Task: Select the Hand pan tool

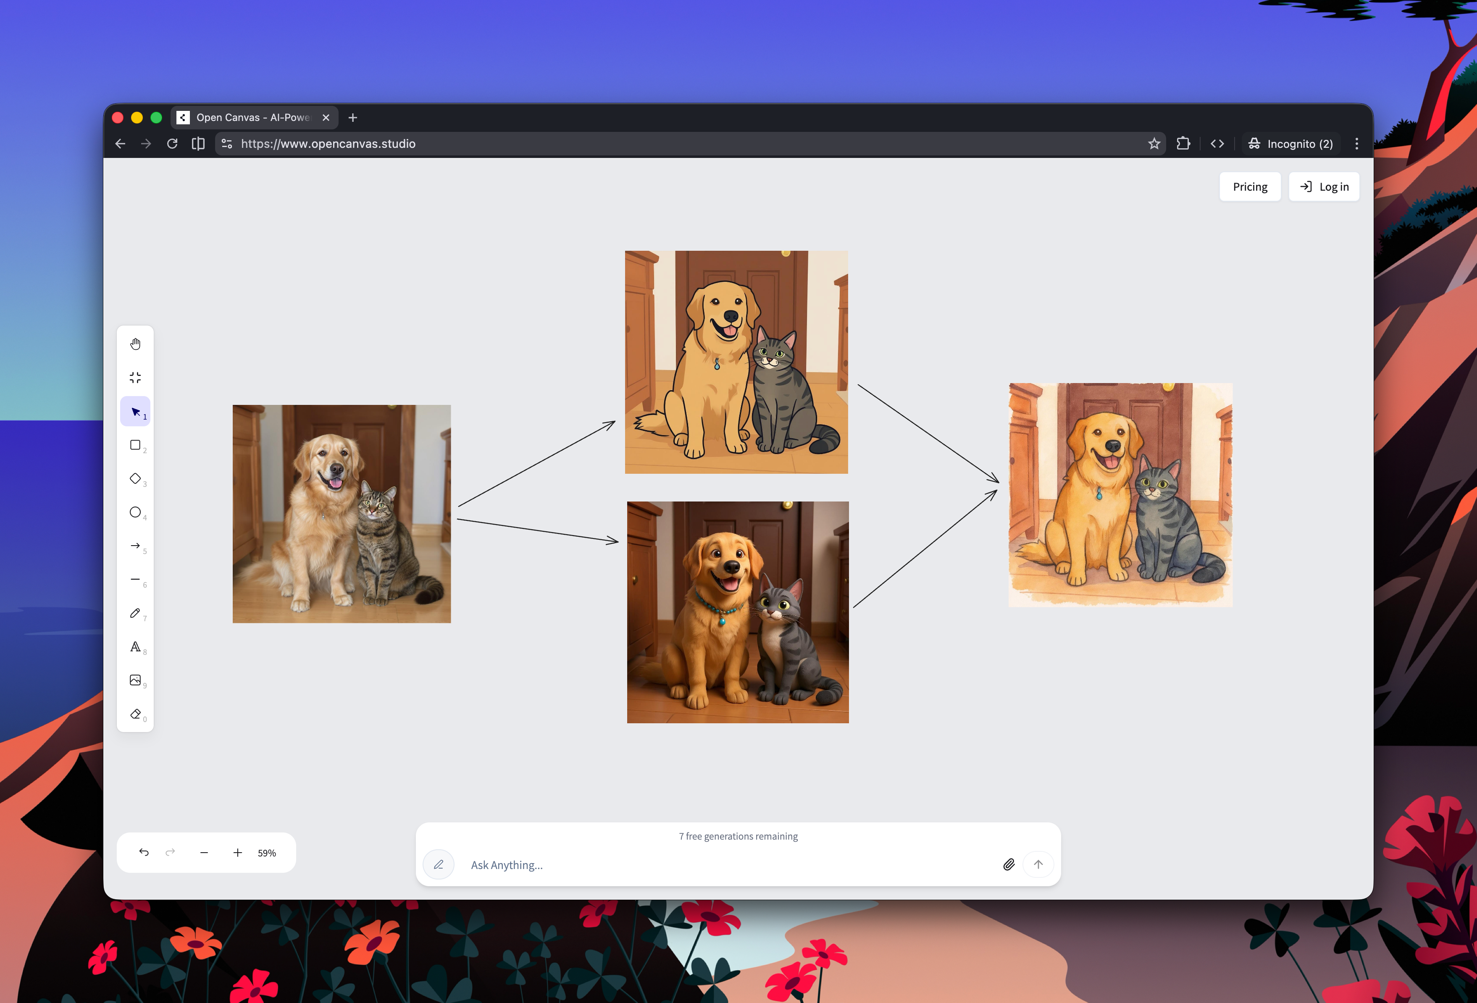Action: [x=135, y=343]
